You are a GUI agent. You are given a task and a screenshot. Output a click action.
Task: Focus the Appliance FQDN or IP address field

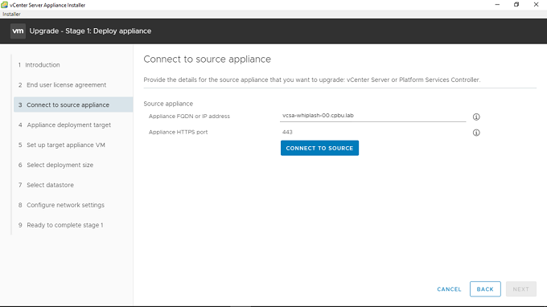click(373, 116)
